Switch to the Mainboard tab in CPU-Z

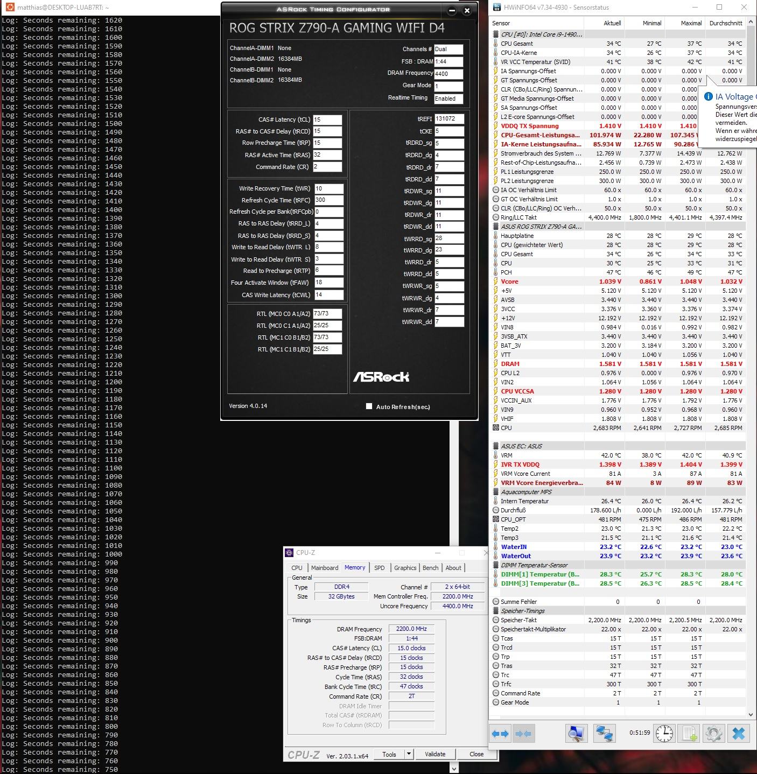(x=325, y=568)
